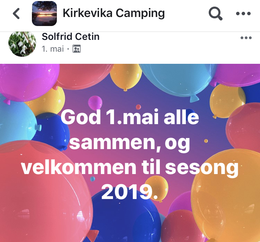260x242 pixels.
Task: Tap the 'sammen, og' text line
Action: click(x=130, y=143)
